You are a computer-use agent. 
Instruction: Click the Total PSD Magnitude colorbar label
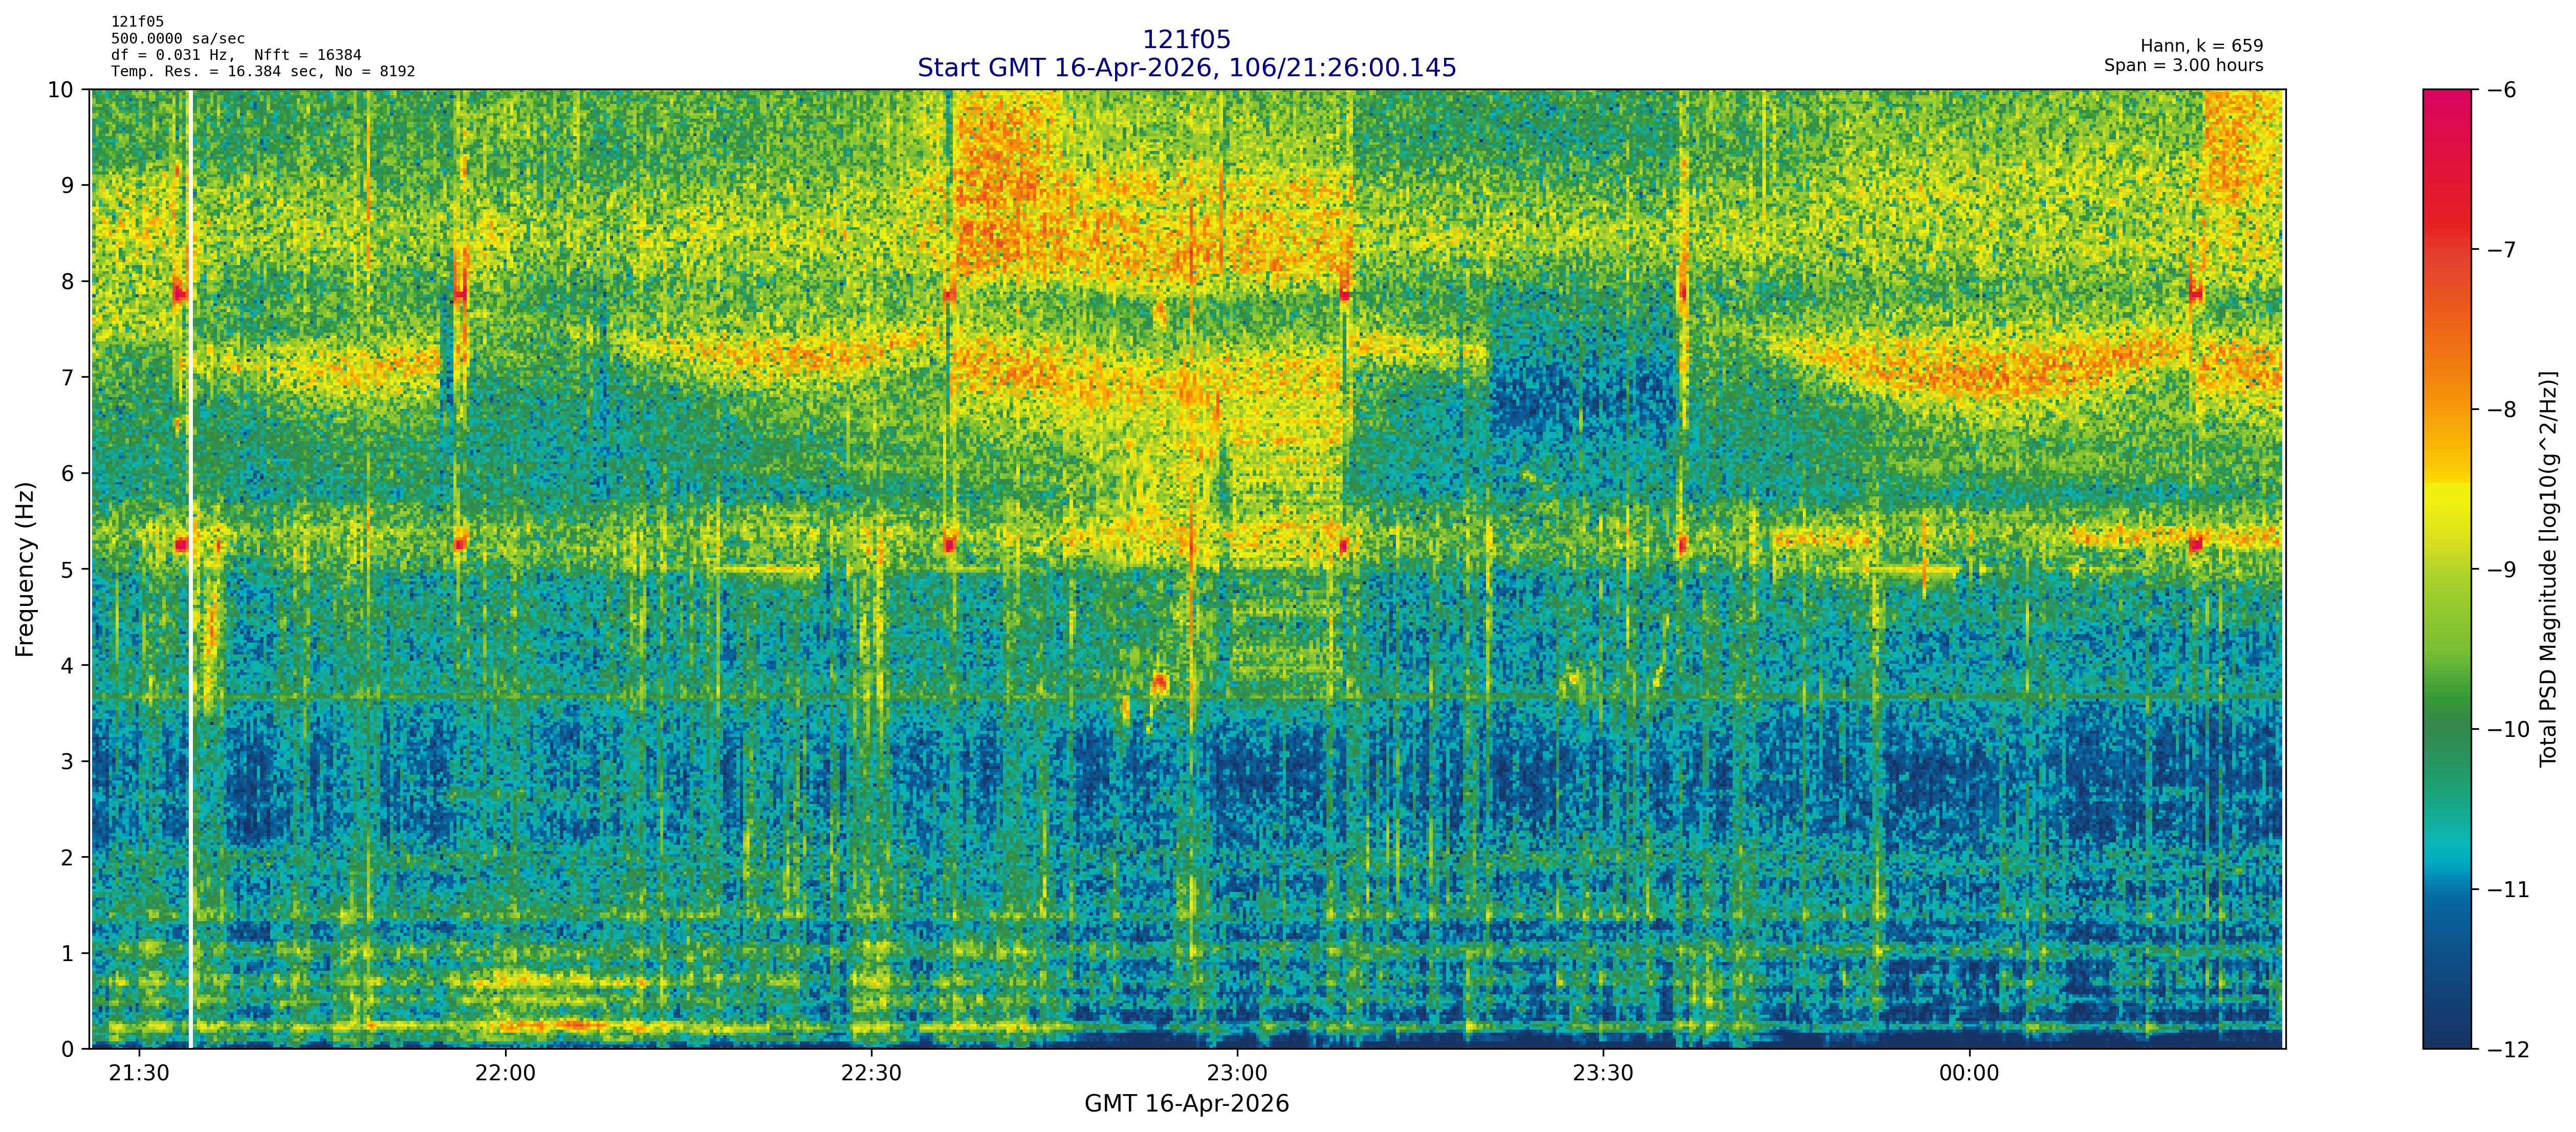2548,569
